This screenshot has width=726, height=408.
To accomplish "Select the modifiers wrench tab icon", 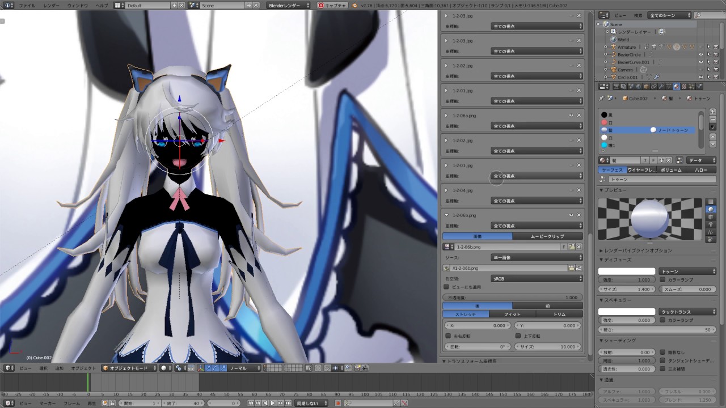I will (x=661, y=86).
